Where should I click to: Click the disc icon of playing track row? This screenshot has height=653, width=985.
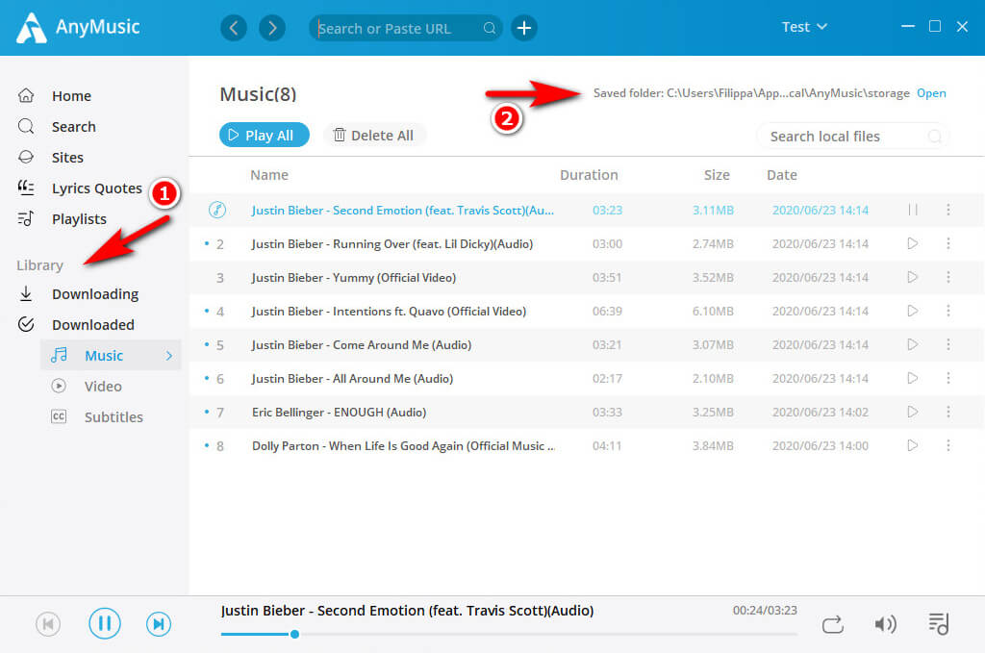217,210
